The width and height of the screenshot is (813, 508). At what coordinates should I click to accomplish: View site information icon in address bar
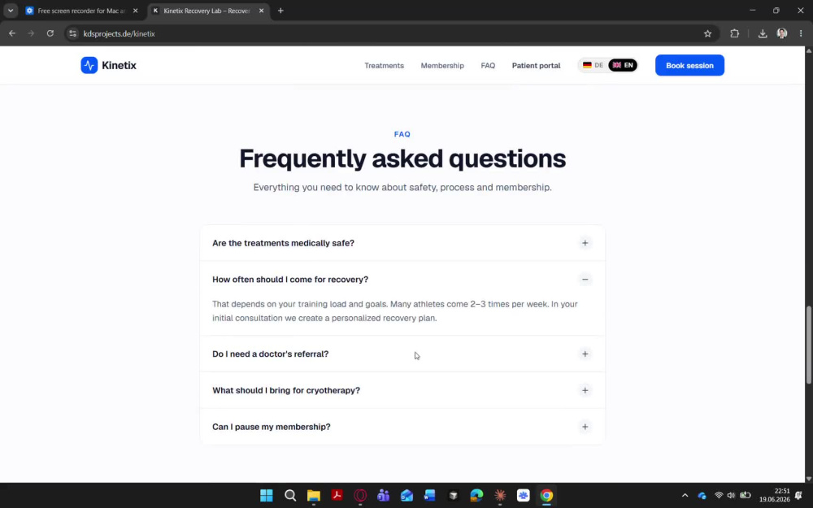click(73, 33)
